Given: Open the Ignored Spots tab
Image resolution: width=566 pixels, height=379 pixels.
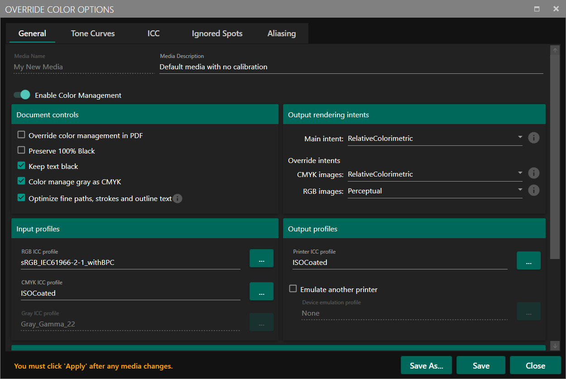Looking at the screenshot, I should (x=217, y=34).
